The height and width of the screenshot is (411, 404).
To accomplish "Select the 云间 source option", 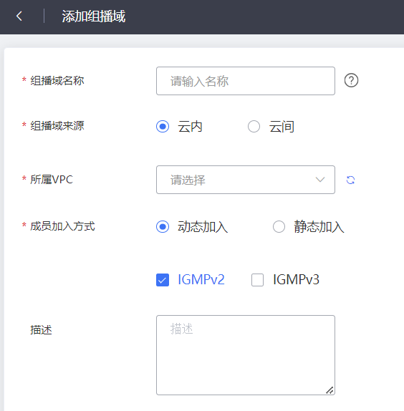I will [254, 127].
